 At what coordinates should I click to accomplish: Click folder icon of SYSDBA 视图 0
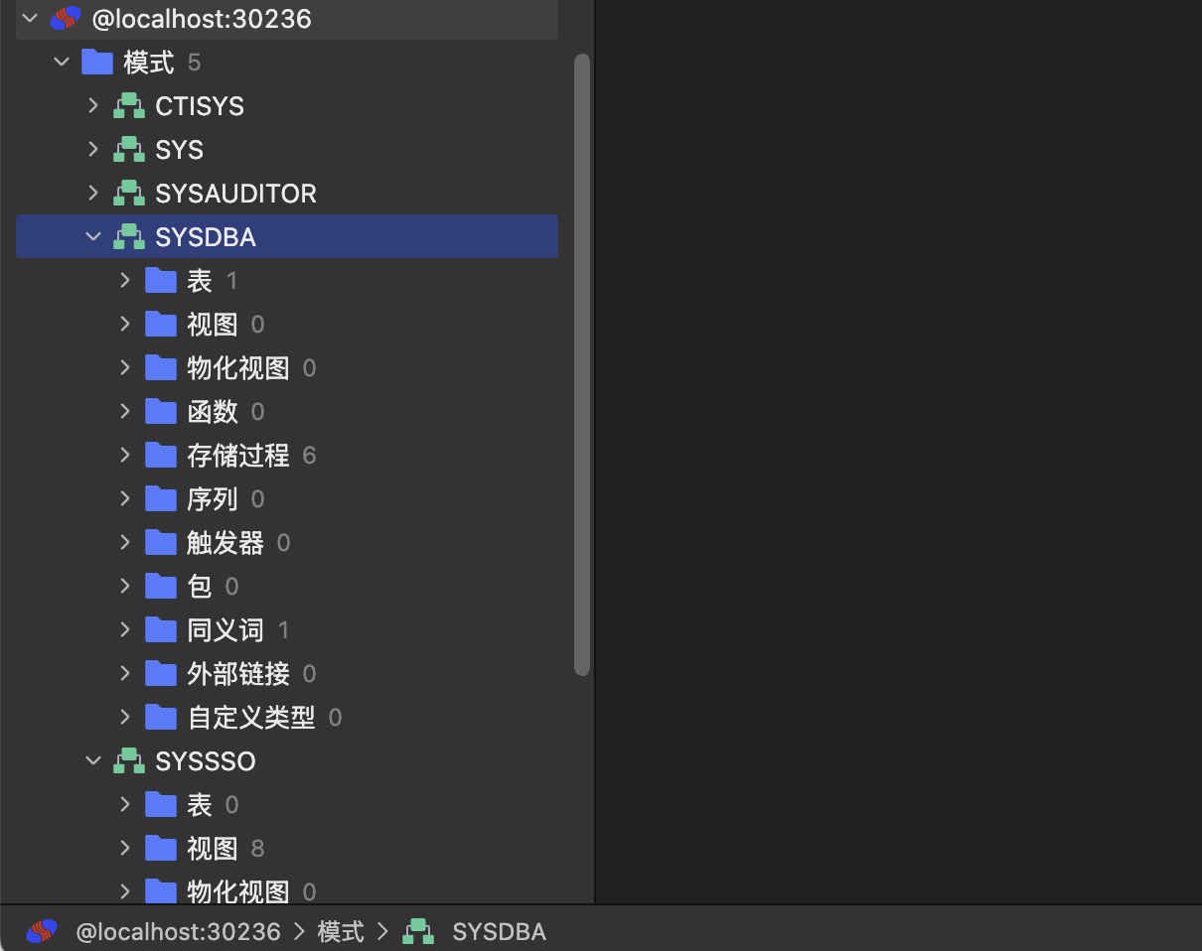click(161, 325)
